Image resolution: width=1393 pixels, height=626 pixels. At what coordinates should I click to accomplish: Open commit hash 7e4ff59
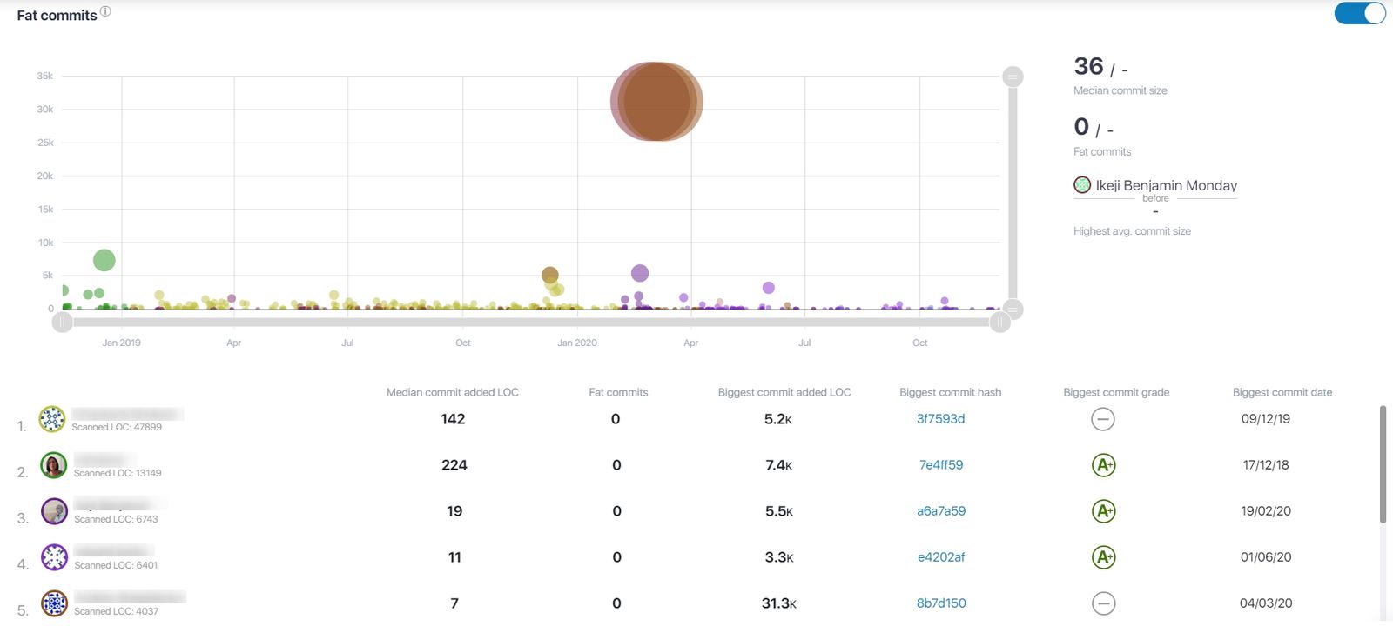[x=941, y=464]
